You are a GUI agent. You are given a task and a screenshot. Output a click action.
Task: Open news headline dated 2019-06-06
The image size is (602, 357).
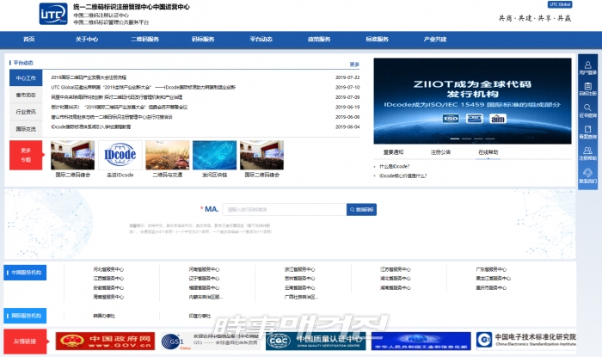click(x=112, y=117)
